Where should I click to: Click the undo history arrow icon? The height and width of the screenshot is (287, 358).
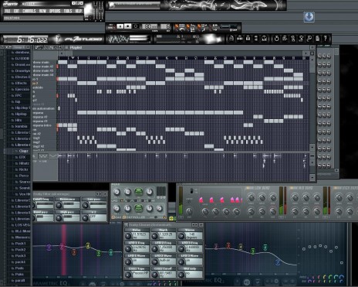coord(276,39)
